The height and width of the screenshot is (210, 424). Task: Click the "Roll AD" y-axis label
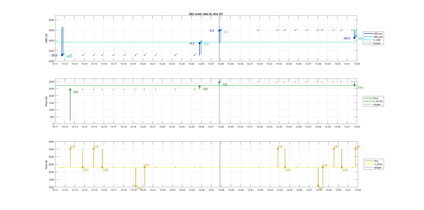(47, 165)
